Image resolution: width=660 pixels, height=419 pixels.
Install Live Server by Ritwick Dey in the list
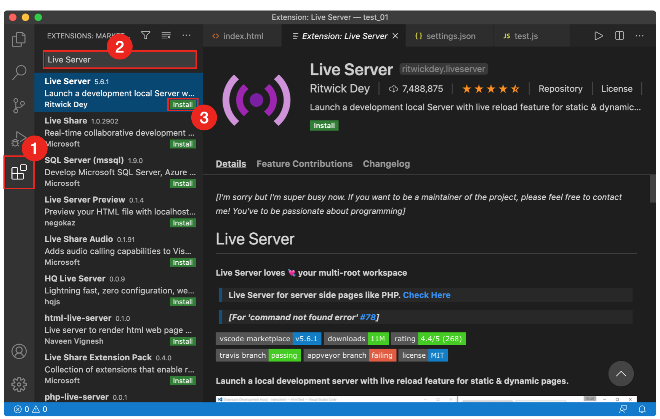coord(183,104)
